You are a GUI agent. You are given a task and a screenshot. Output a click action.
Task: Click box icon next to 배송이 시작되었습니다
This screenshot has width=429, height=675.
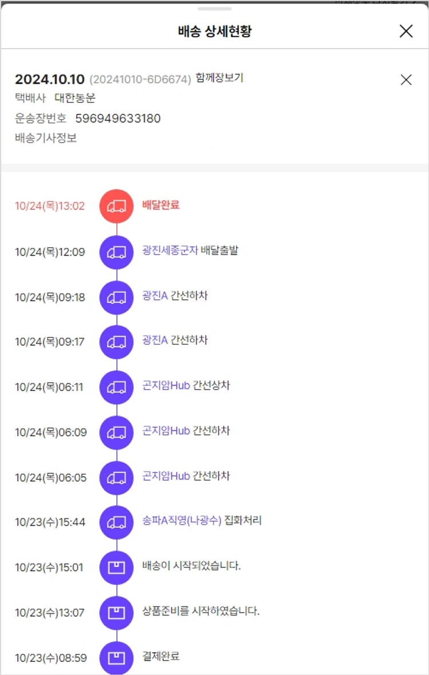click(x=117, y=567)
